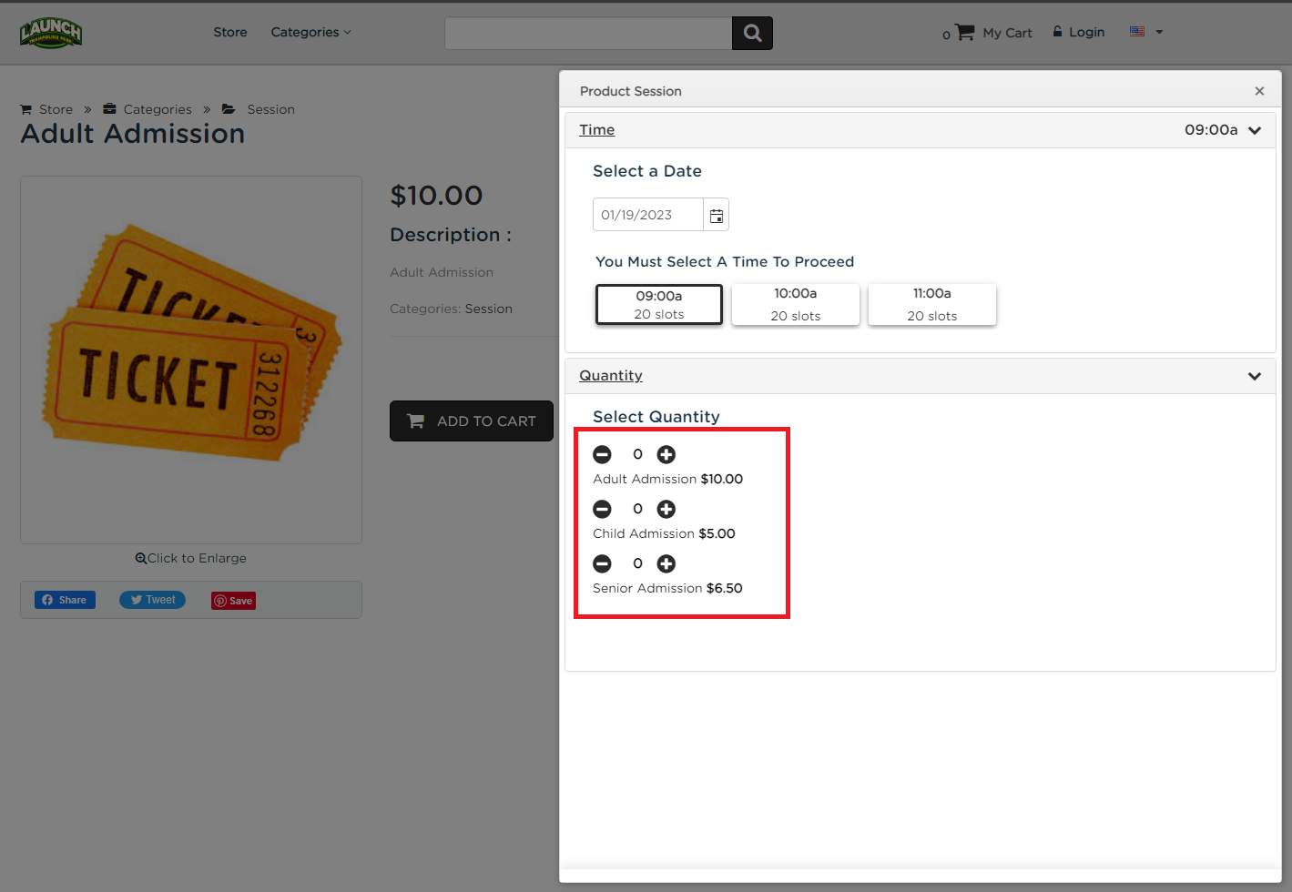This screenshot has width=1292, height=892.
Task: Click the search magnifier icon
Action: pos(751,33)
